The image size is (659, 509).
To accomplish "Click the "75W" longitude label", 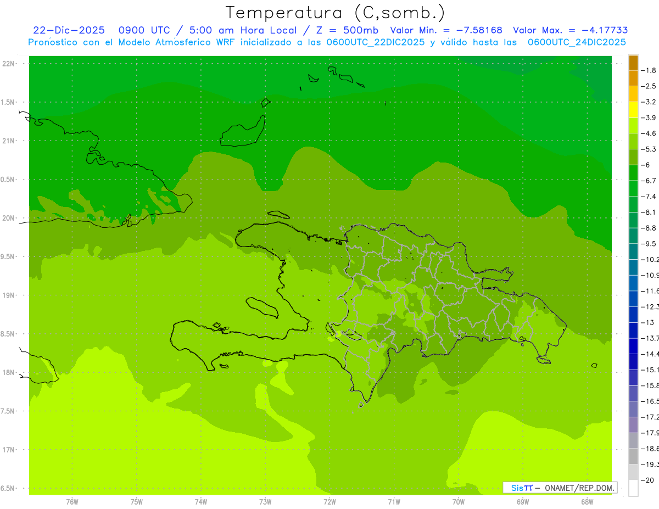I will click(x=136, y=502).
